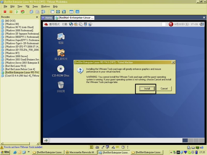
Task: Launch the globe web browser icon in guest panel
Action: coord(71,24)
